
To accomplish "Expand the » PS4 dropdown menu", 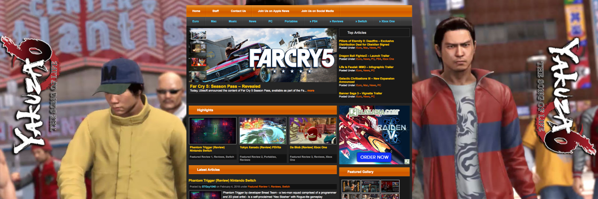I will [314, 22].
